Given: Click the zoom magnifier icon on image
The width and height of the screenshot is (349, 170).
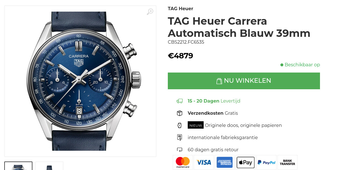Looking at the screenshot, I should [x=150, y=12].
